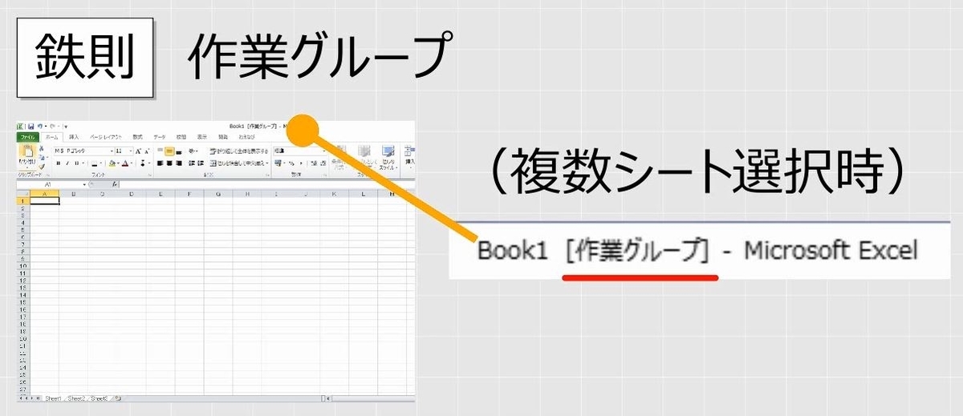Click the Format as Table button
This screenshot has height=416, width=963.
click(364, 158)
